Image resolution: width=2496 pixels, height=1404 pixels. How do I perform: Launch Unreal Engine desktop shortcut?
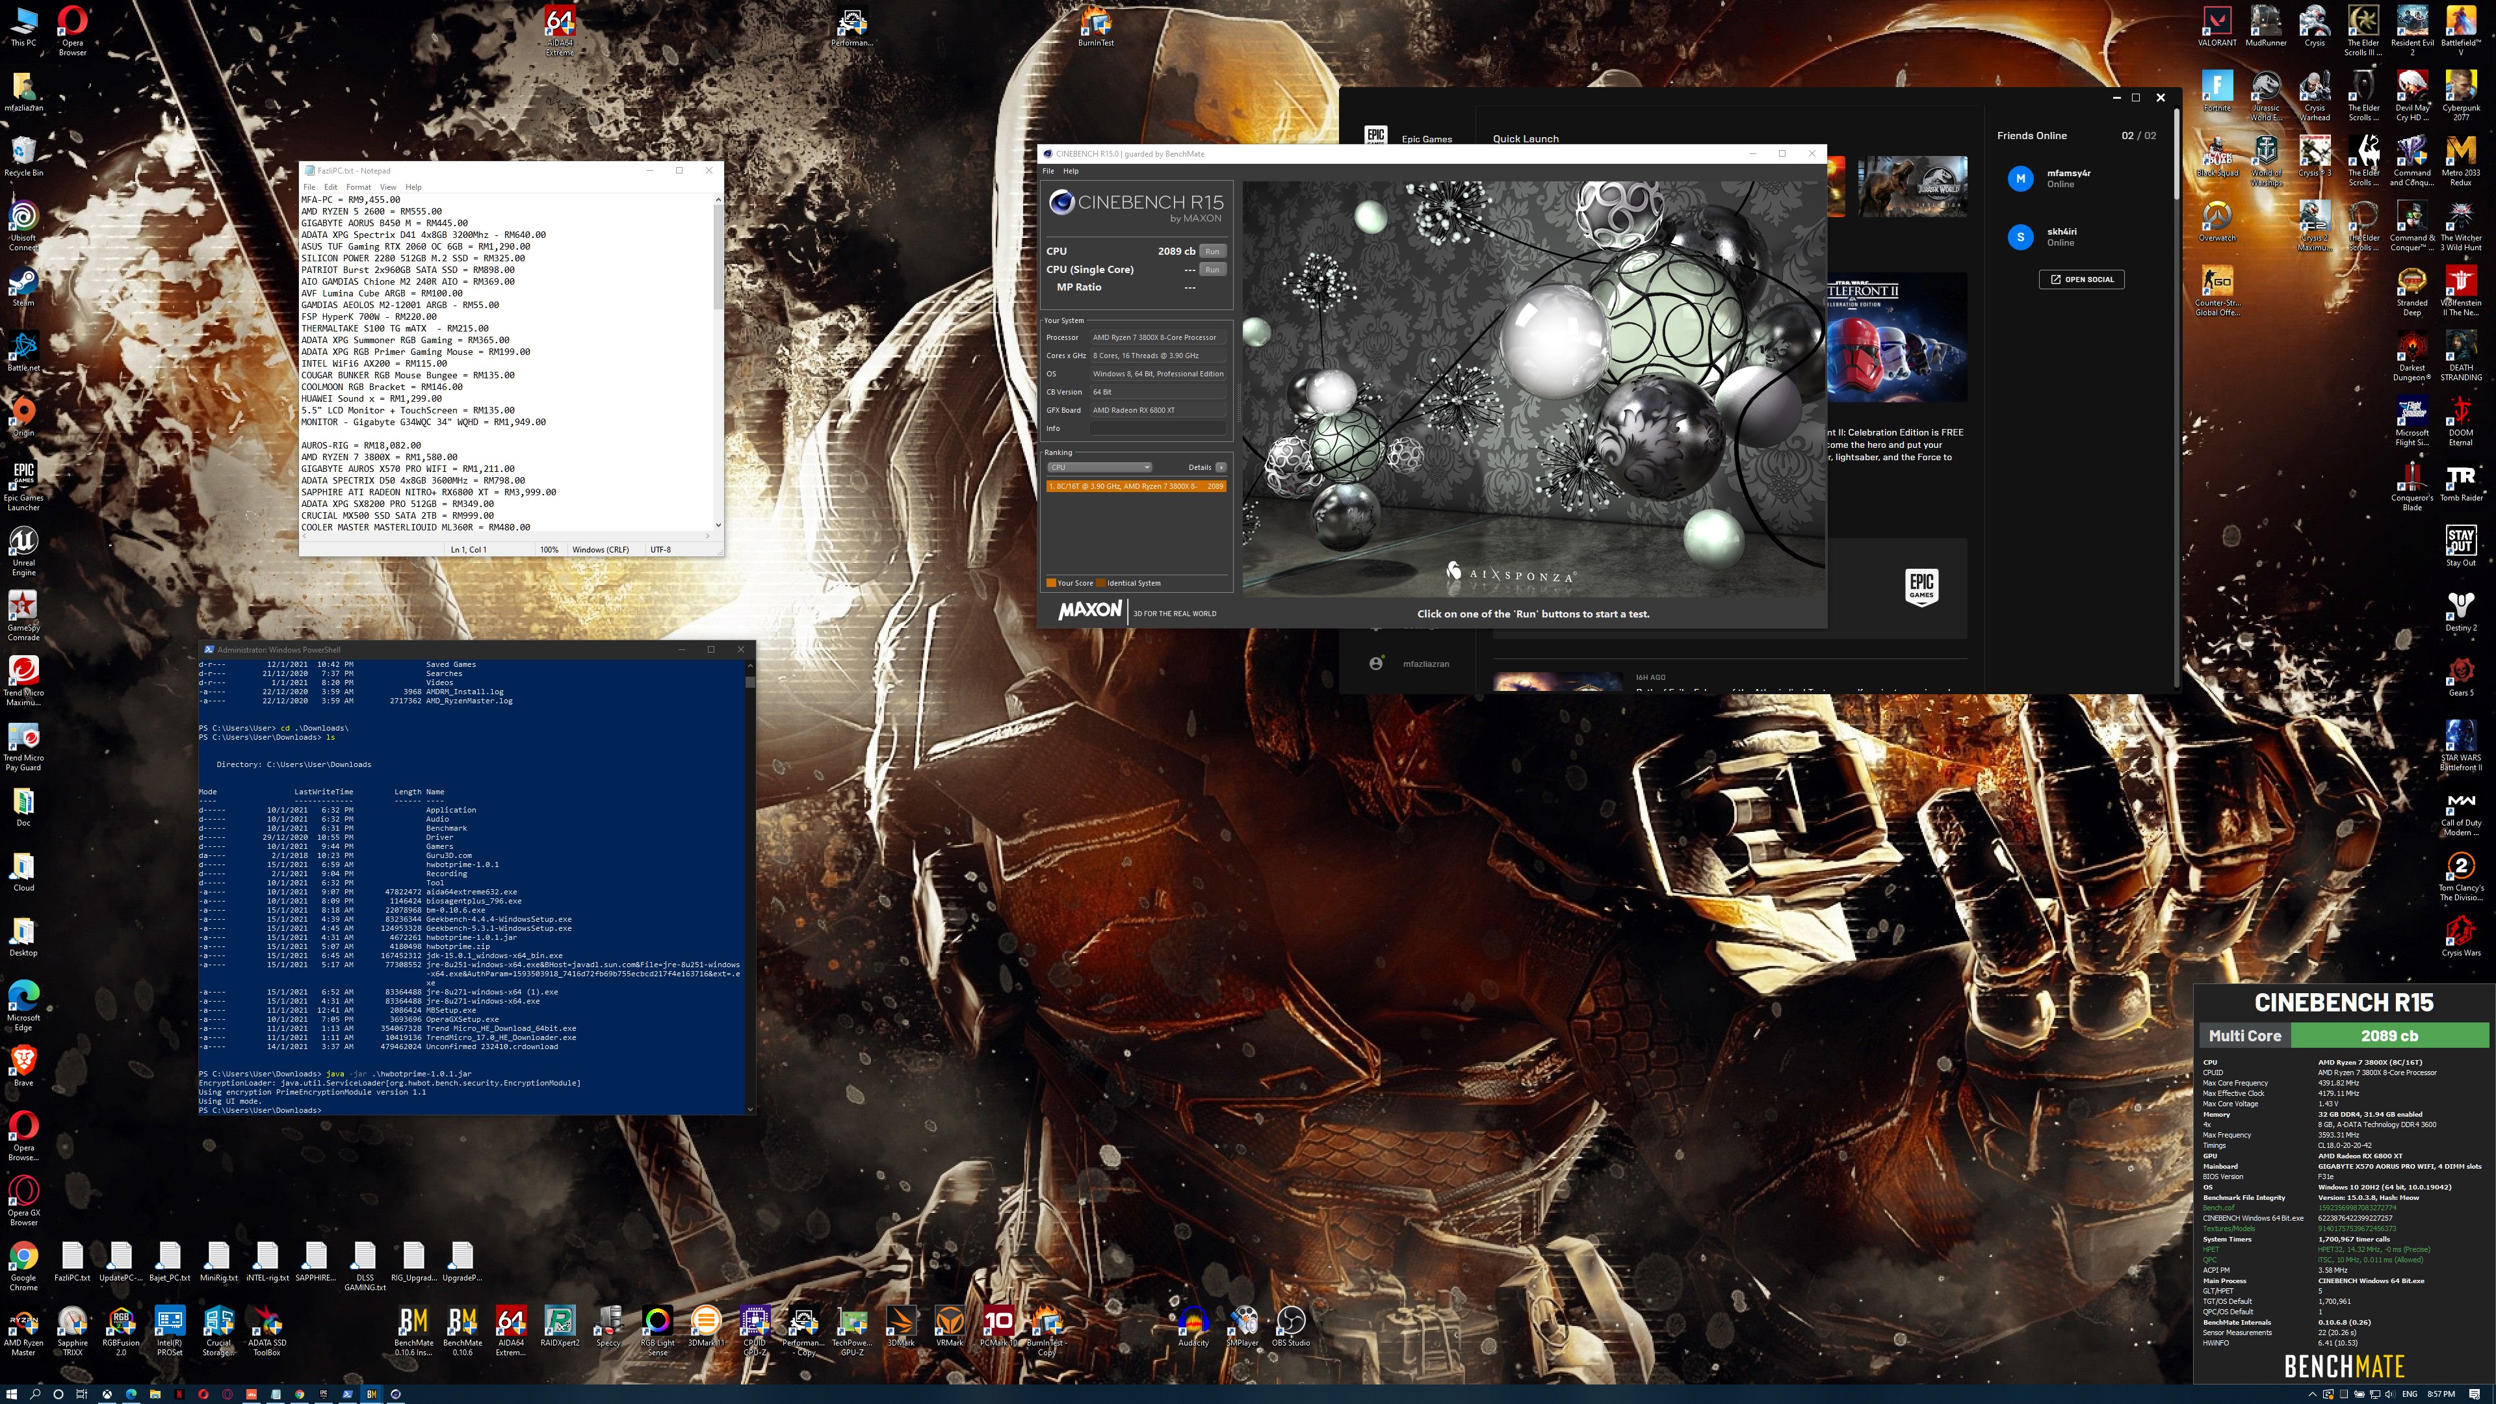tap(23, 551)
